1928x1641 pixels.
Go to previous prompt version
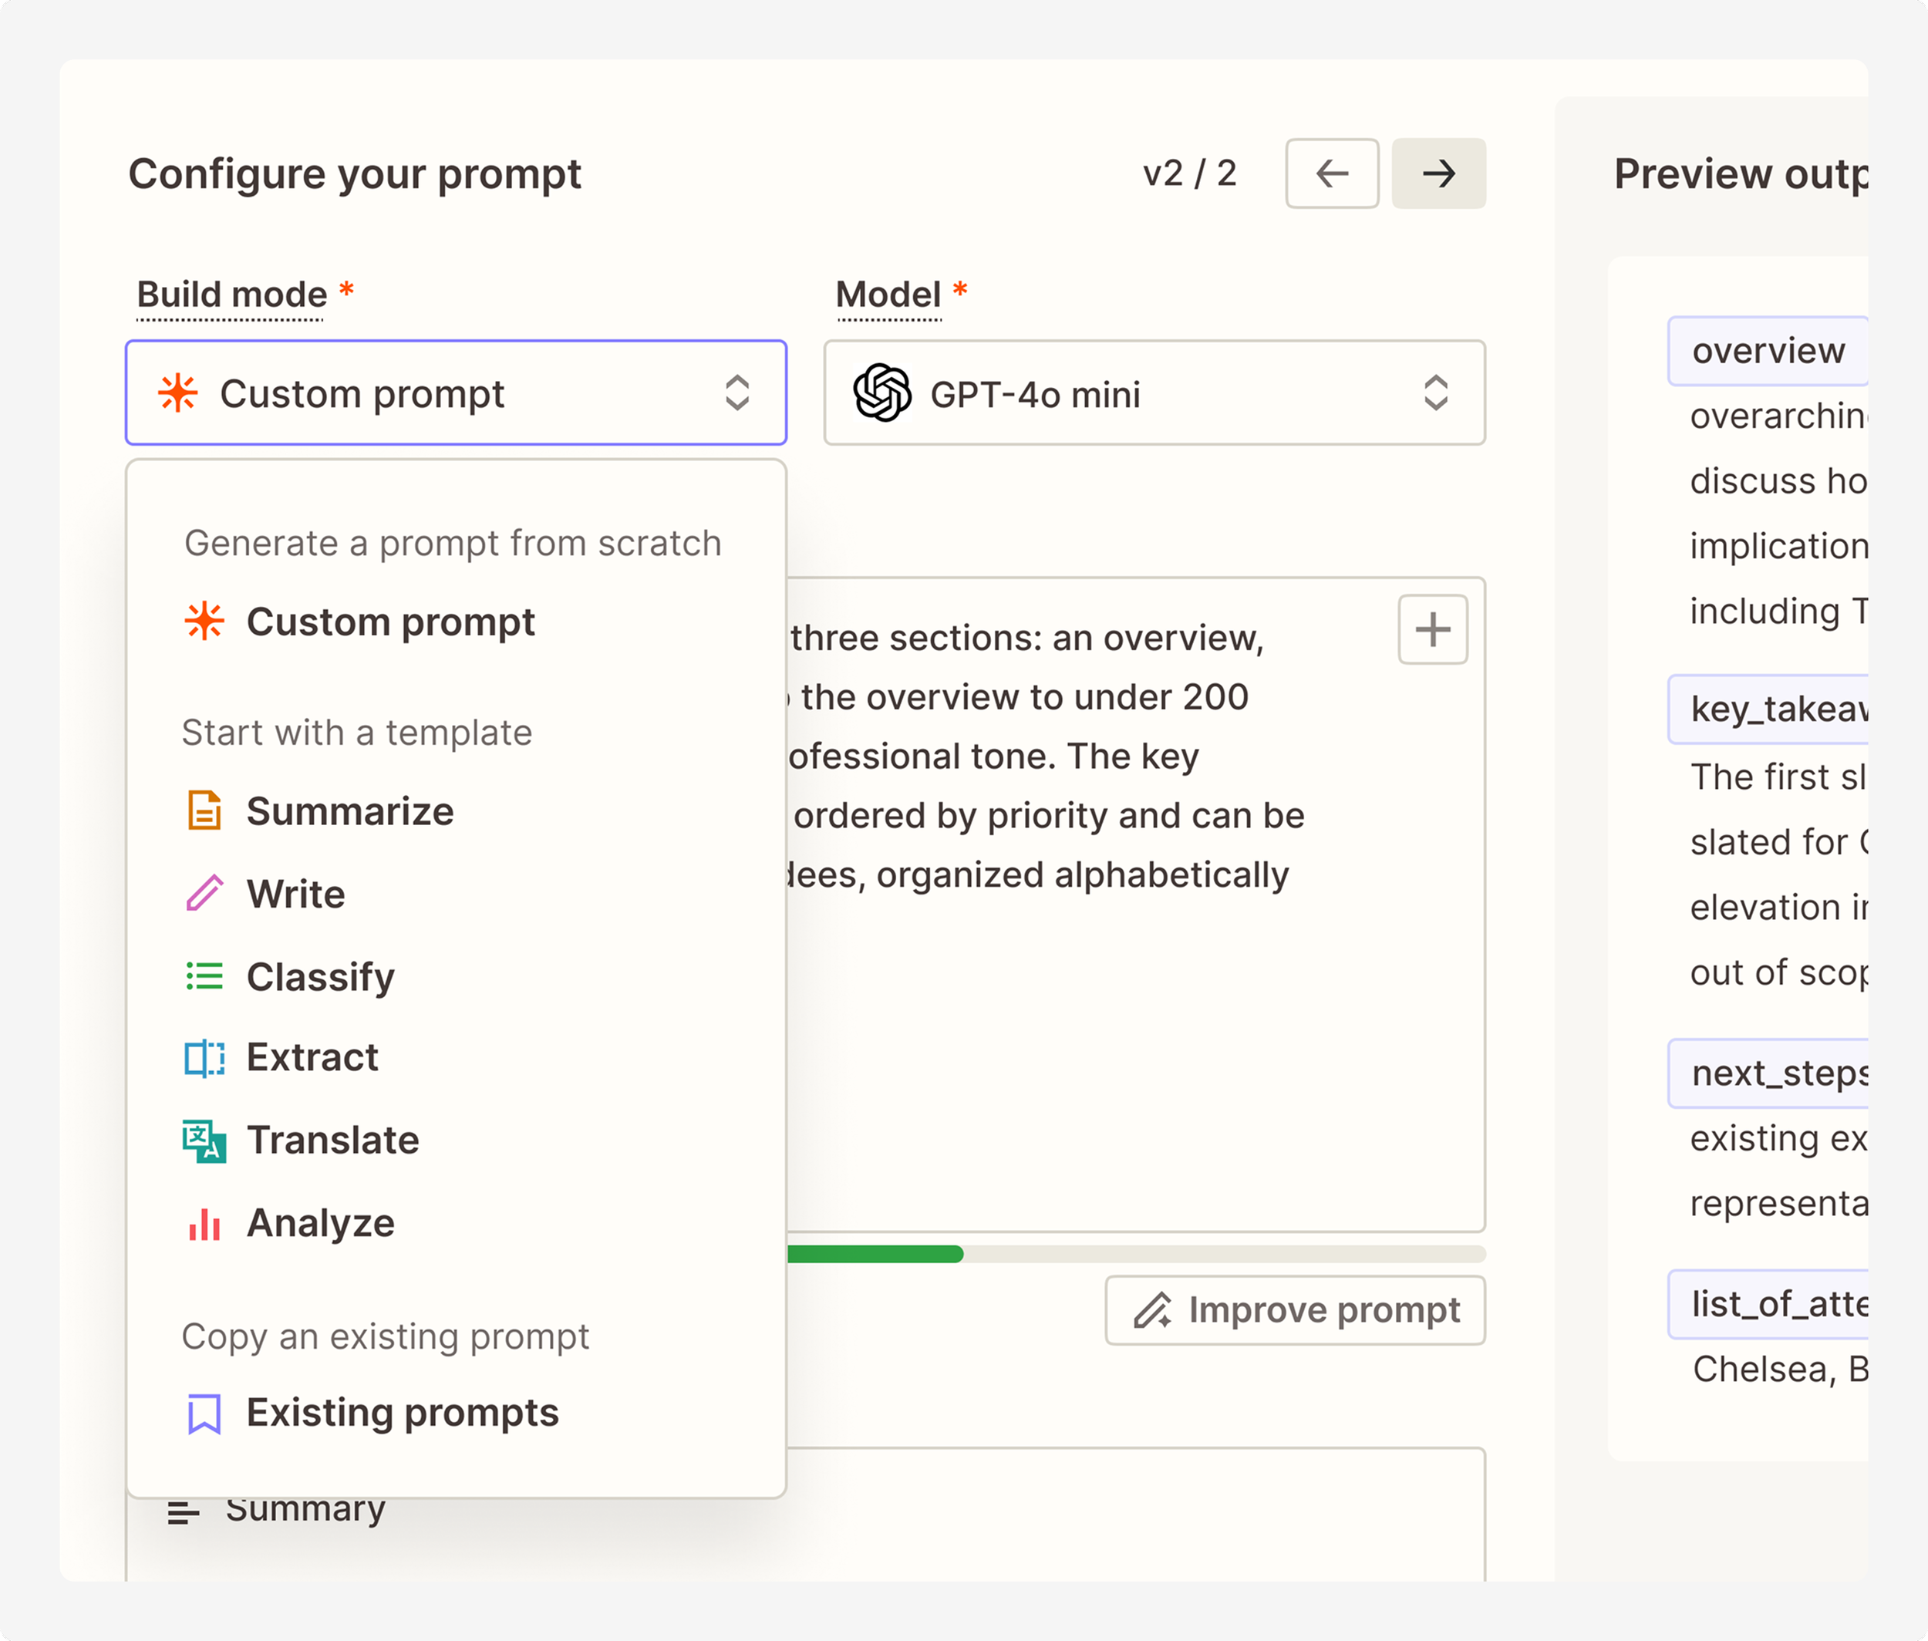[1332, 174]
